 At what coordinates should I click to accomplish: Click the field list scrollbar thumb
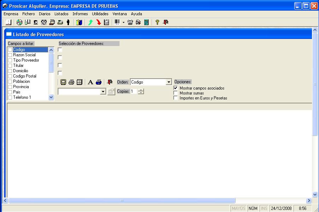point(51,63)
